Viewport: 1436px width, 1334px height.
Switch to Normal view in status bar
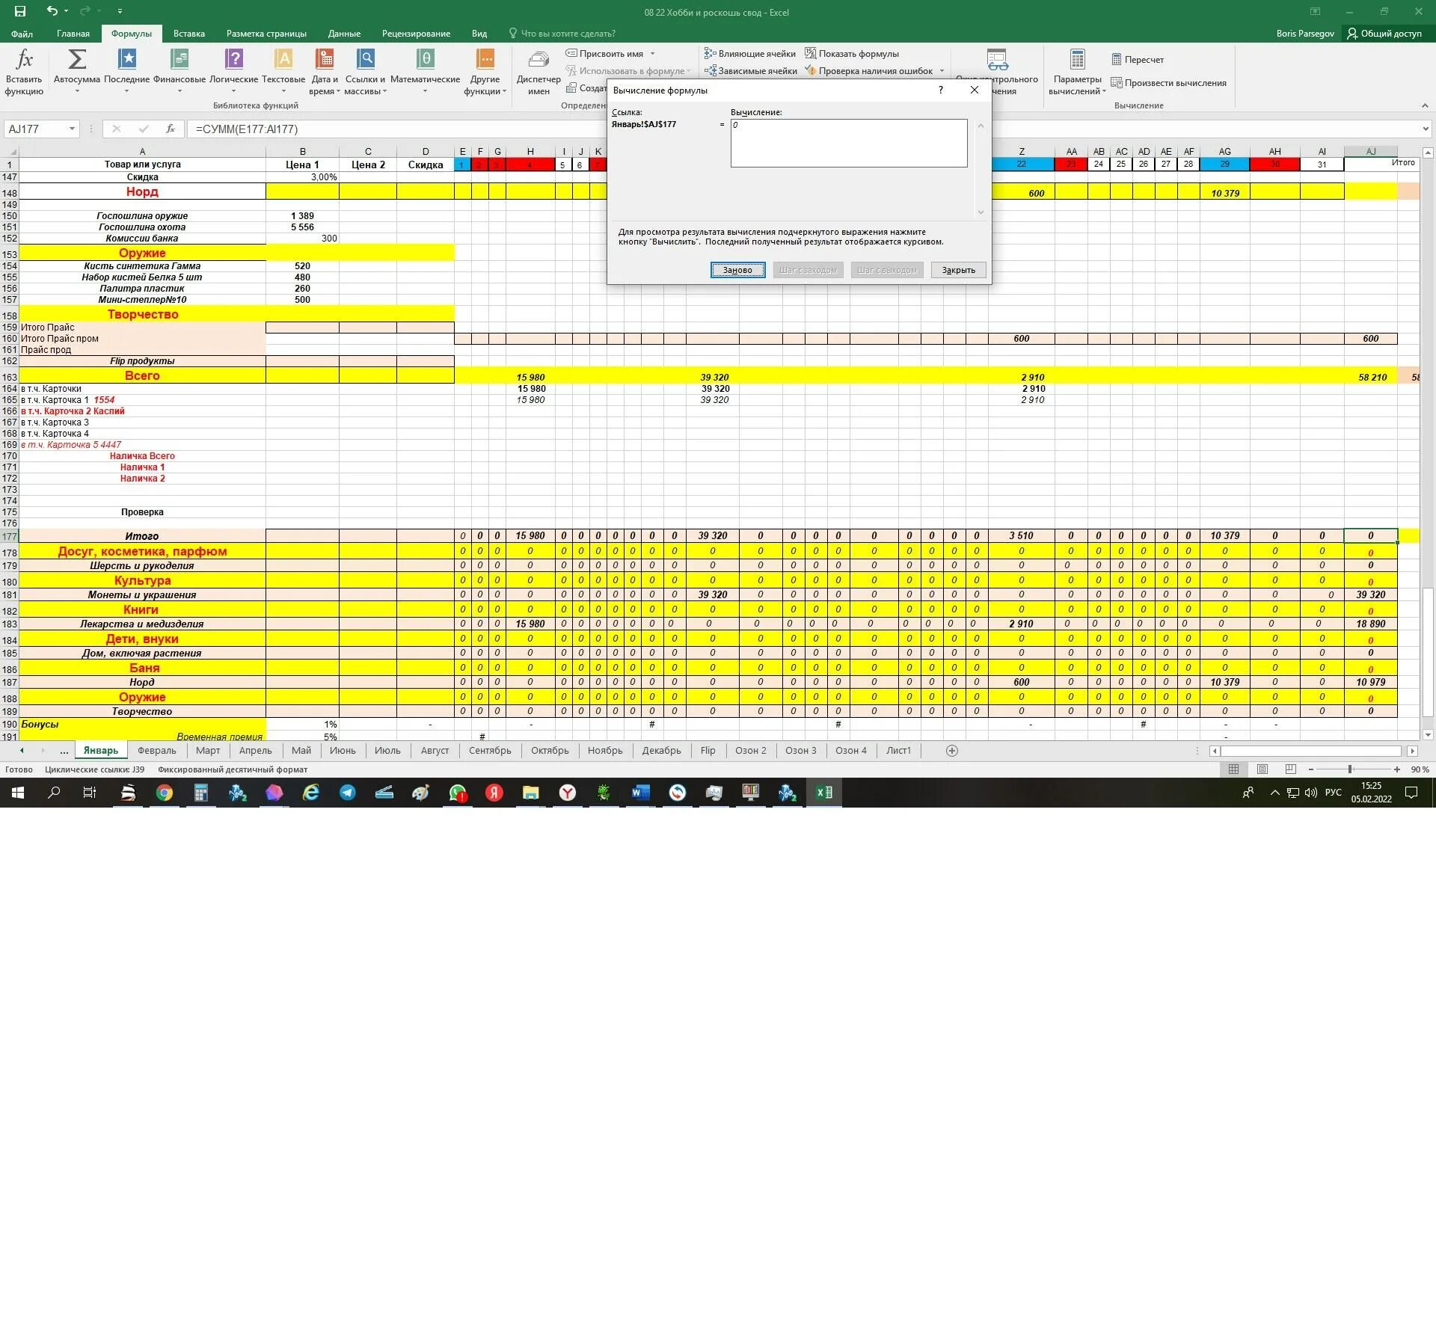click(x=1234, y=769)
